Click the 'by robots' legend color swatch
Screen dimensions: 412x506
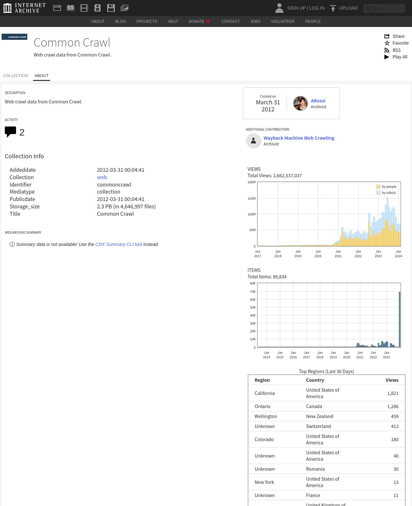pyautogui.click(x=378, y=193)
